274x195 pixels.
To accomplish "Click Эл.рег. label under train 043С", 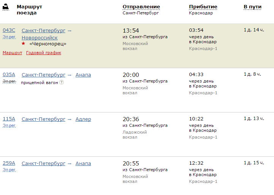I will click(x=9, y=37).
